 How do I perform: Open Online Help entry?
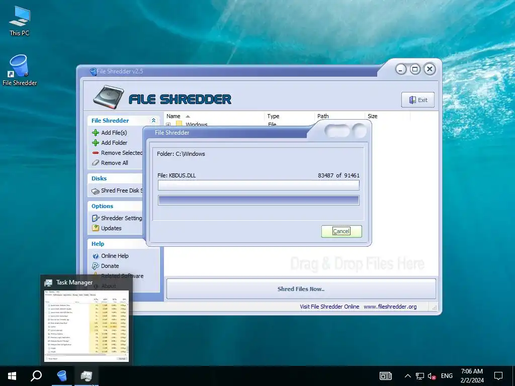[x=115, y=256]
